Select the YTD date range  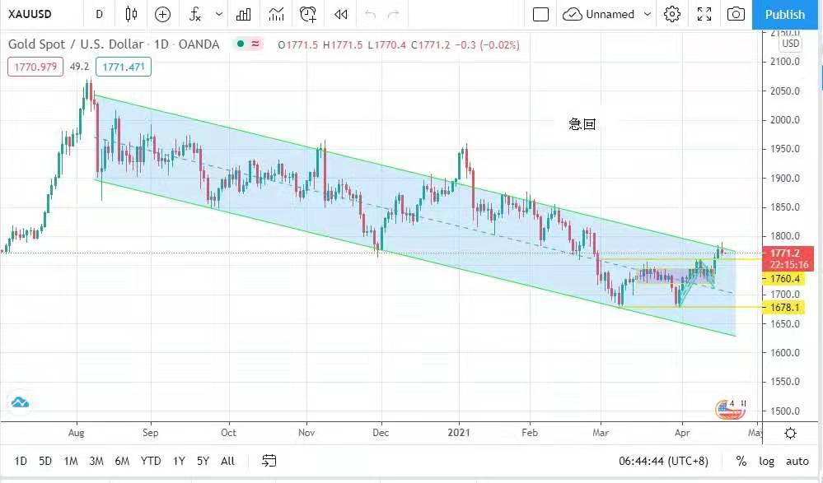coord(151,461)
